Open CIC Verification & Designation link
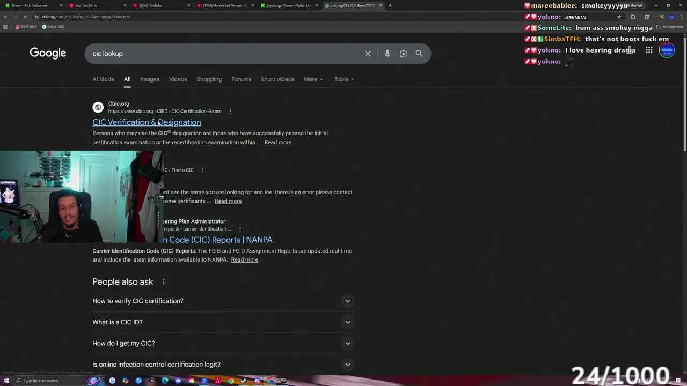Viewport: 687px width, 386px height. point(147,122)
